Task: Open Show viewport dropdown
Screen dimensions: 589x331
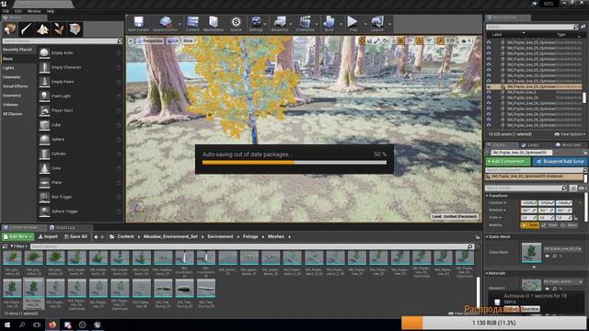Action: coord(188,40)
